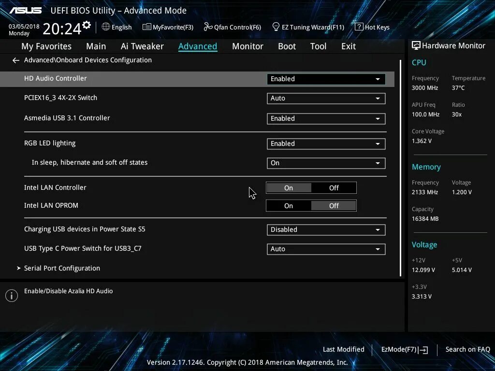The height and width of the screenshot is (371, 495).
Task: Select USB Type C Power Switch for USB3_C7 label
Action: (83, 249)
